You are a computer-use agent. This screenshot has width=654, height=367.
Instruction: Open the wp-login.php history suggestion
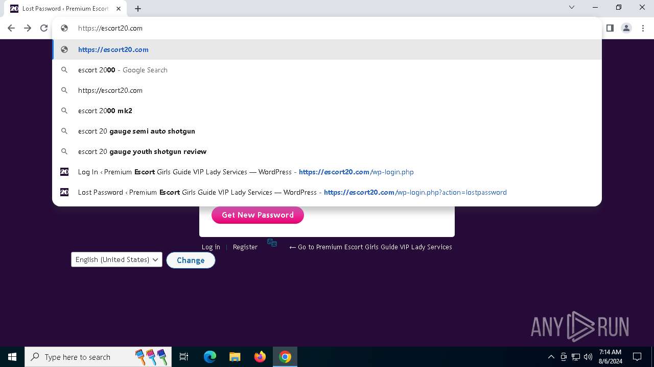(x=327, y=172)
